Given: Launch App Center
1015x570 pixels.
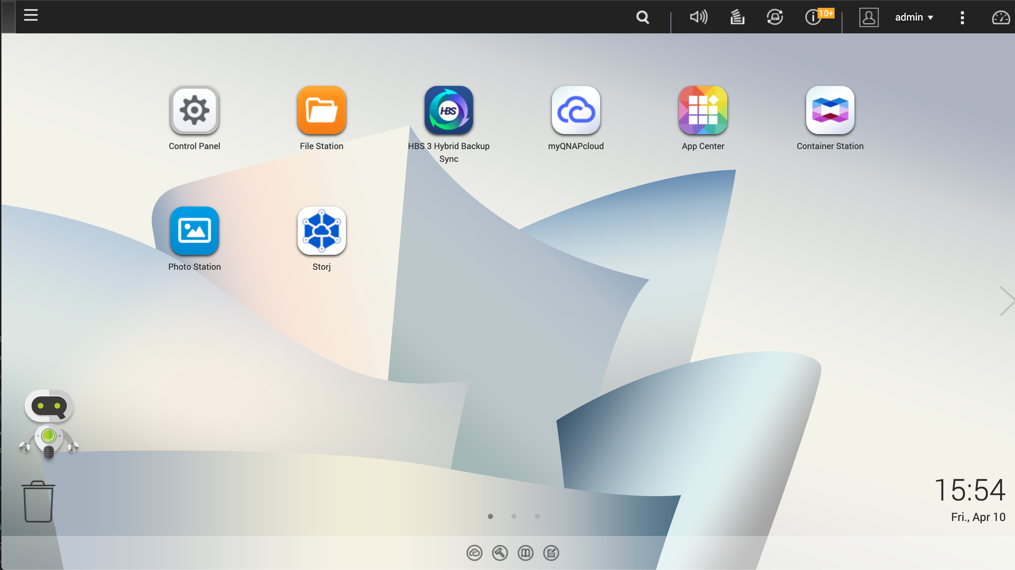Looking at the screenshot, I should point(702,111).
